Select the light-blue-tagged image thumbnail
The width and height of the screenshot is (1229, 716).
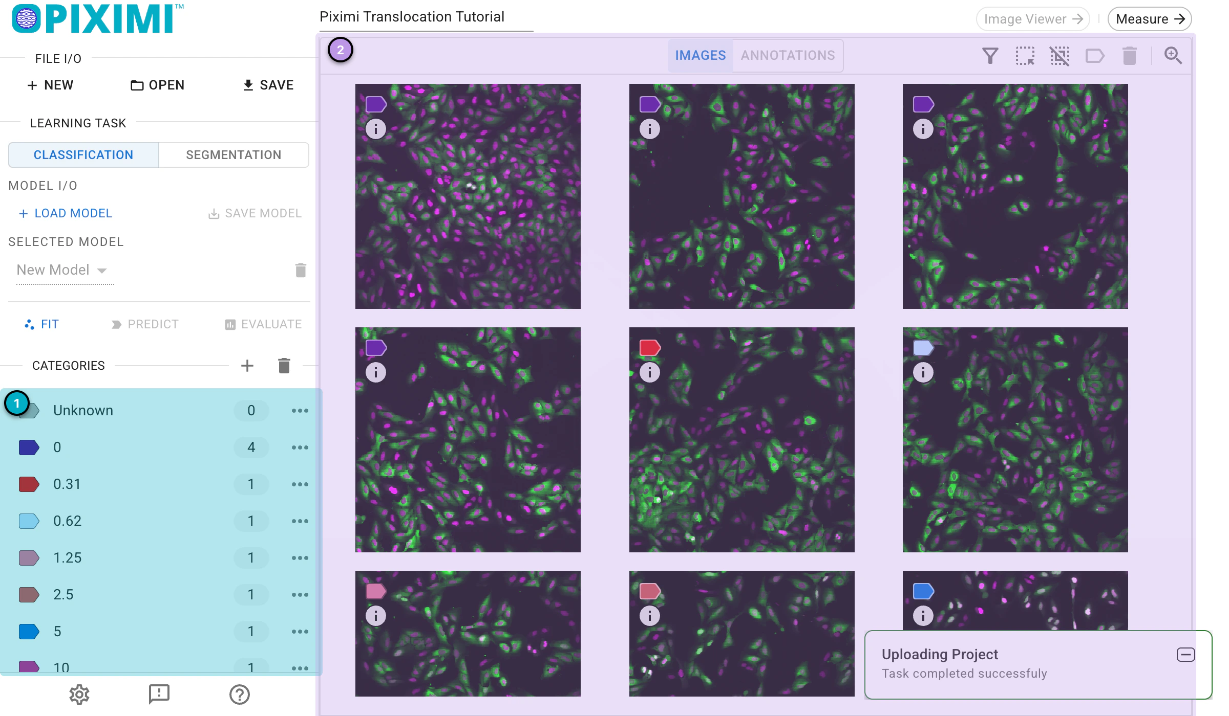tap(1015, 440)
